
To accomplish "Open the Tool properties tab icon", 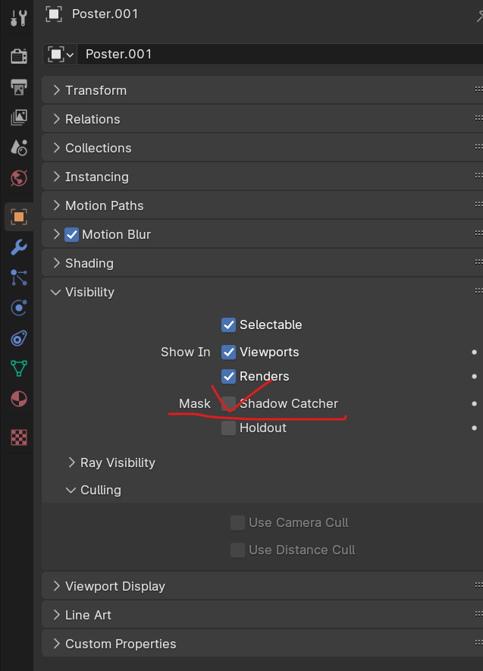I will [19, 17].
